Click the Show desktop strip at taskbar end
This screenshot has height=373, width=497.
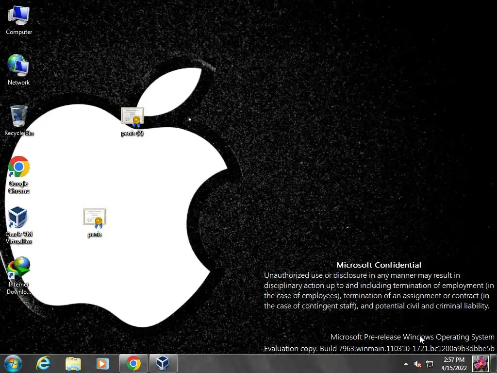pyautogui.click(x=494, y=363)
